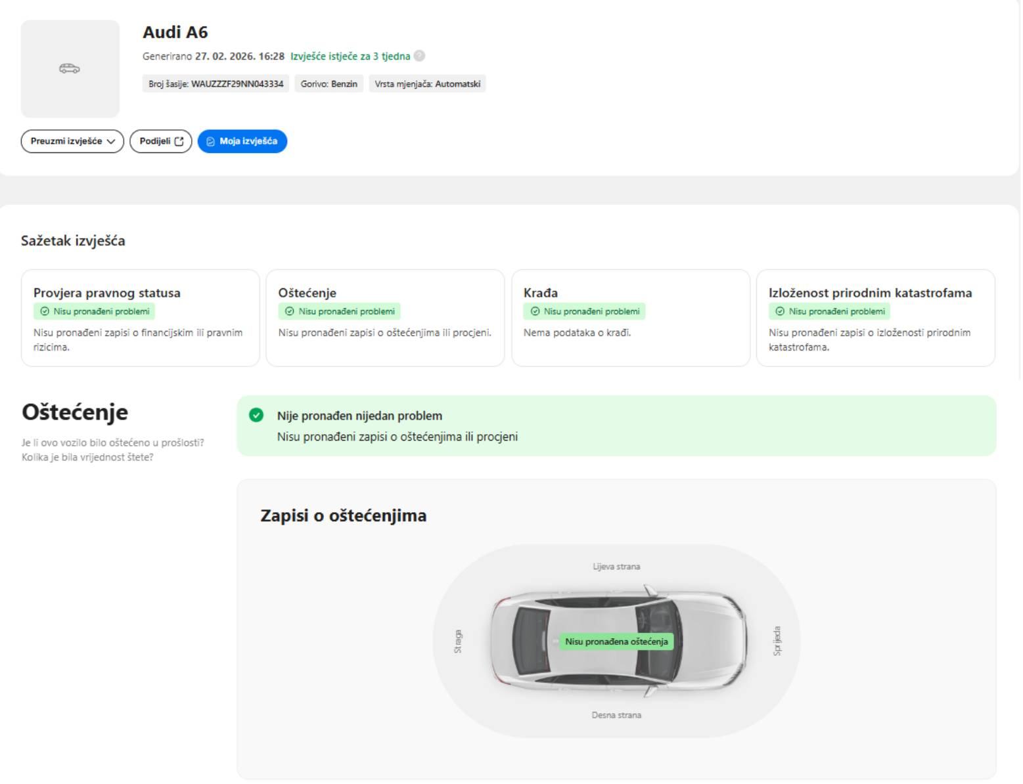
Task: Open Izloženost prirodnim katastrofama summary card
Action: pos(875,318)
